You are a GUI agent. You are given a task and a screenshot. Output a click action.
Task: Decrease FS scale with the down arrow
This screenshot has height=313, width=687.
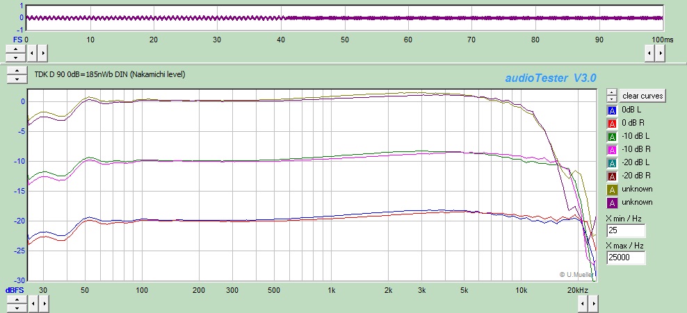pos(15,56)
